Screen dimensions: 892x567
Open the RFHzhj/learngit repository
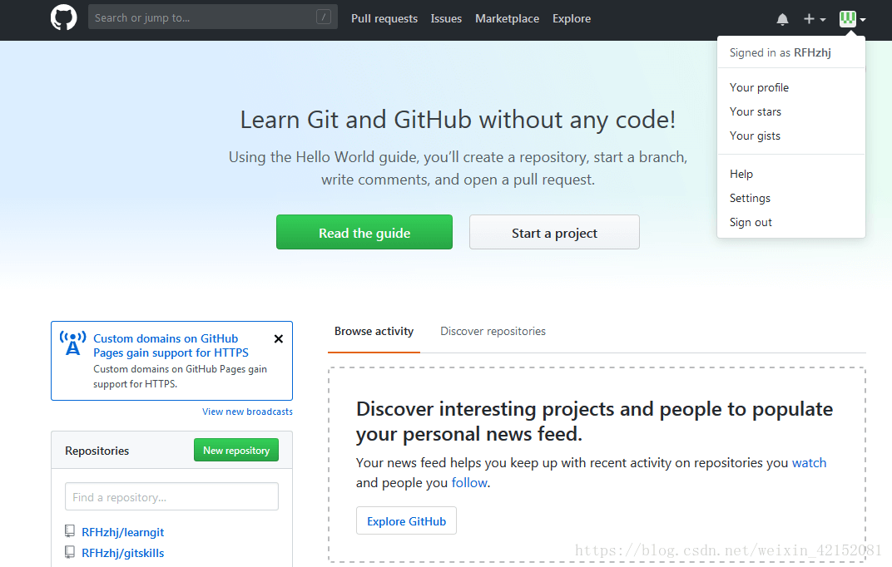point(123,532)
